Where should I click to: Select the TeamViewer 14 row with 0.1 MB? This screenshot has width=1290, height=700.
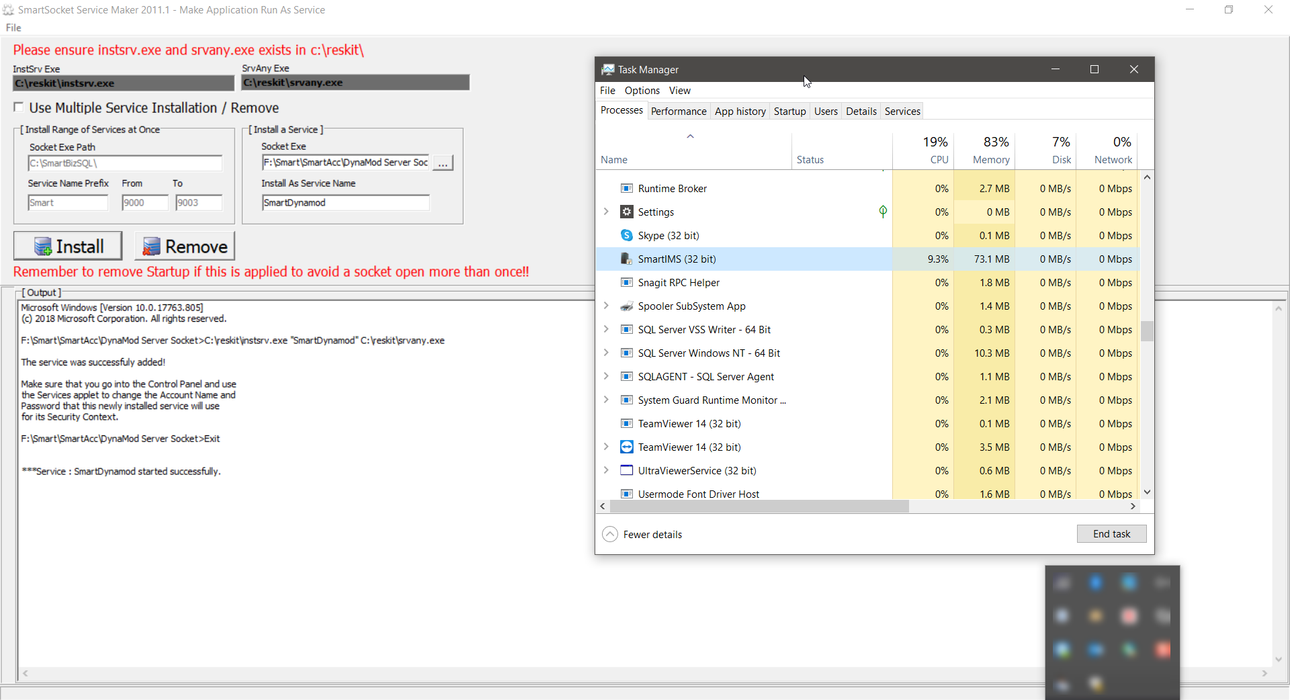[x=867, y=424]
